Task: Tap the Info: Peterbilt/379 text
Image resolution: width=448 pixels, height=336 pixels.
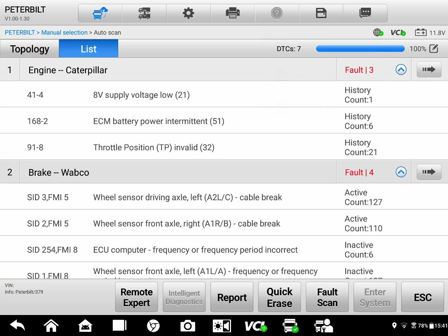Action: point(24,292)
